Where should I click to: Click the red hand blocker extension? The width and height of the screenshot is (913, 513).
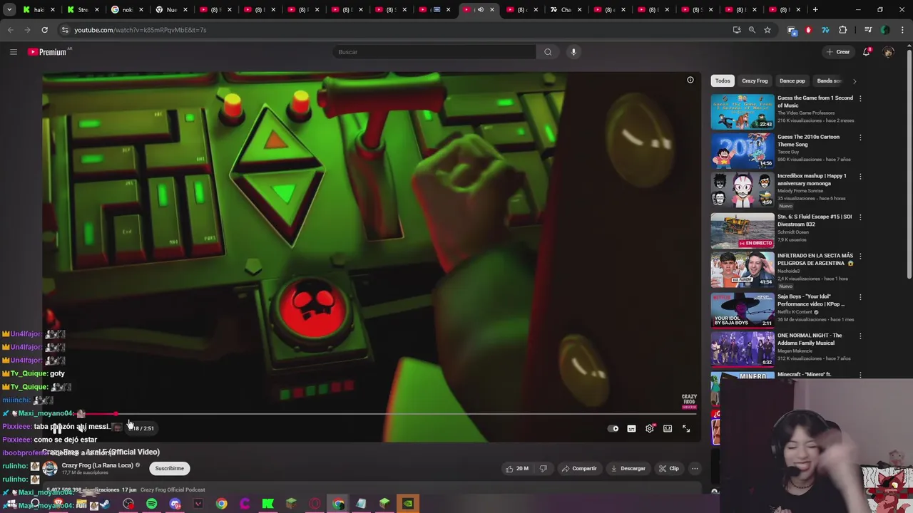(808, 30)
